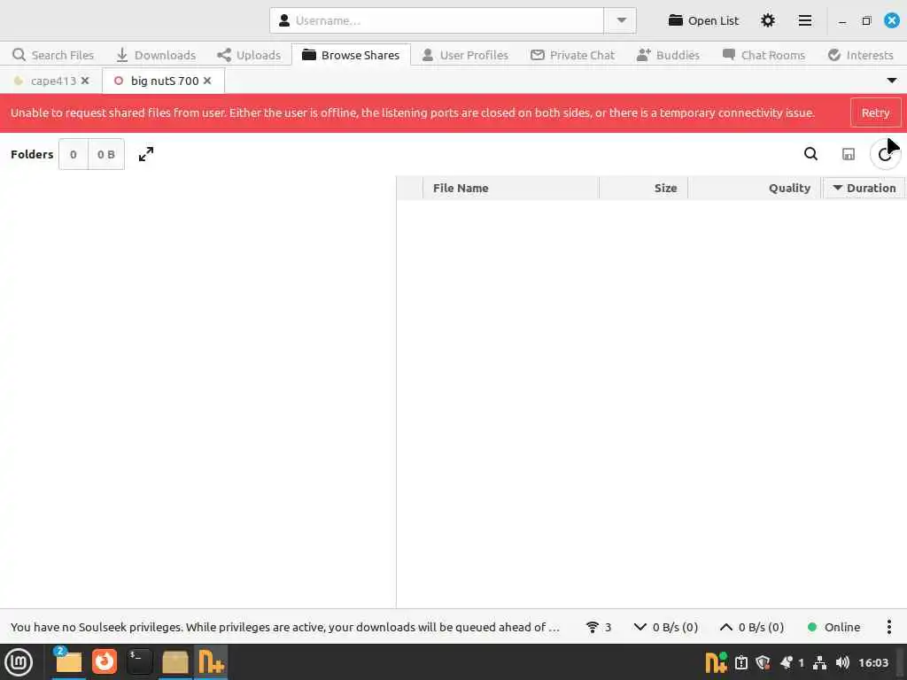This screenshot has height=680, width=907.
Task: Sort by Quality column header
Action: click(x=755, y=188)
